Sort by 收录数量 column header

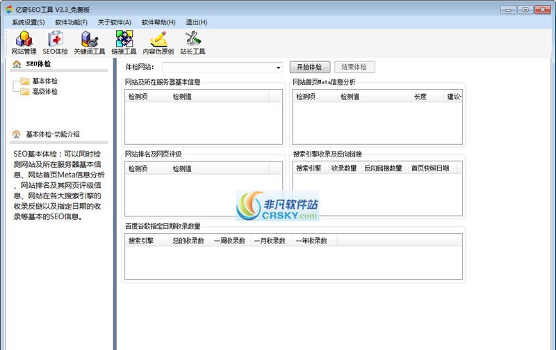point(344,168)
